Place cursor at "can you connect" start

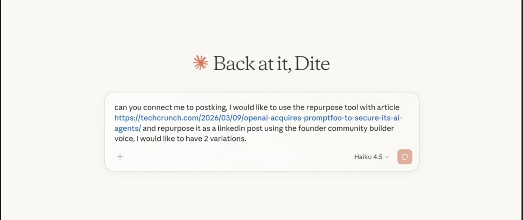pyautogui.click(x=115, y=108)
